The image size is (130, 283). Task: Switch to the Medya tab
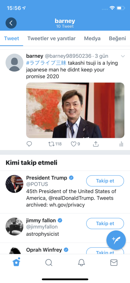(92, 38)
